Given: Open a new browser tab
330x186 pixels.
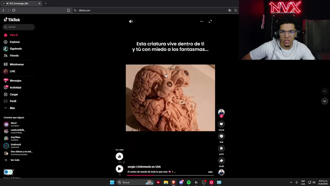Looking at the screenshot, I should pyautogui.click(x=46, y=3).
